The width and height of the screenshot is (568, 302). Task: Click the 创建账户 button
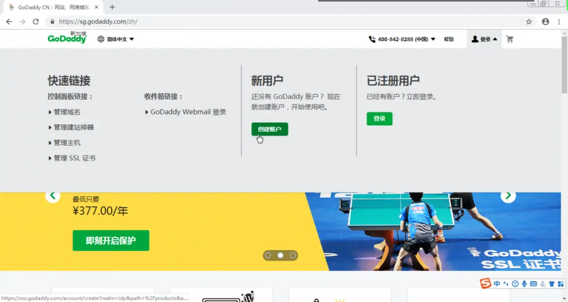pyautogui.click(x=270, y=129)
